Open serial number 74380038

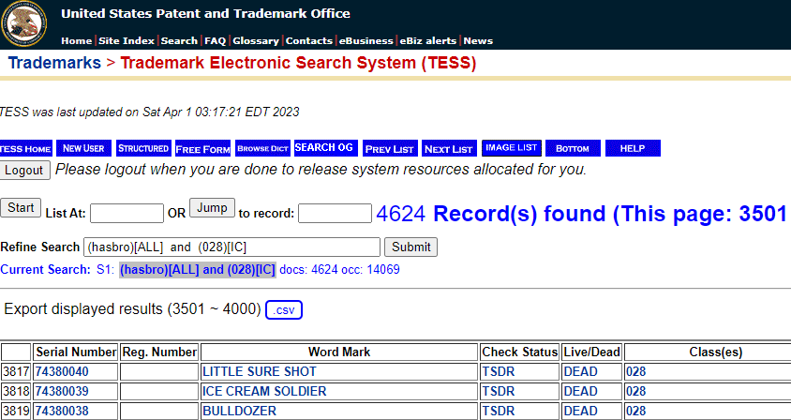[x=62, y=411]
